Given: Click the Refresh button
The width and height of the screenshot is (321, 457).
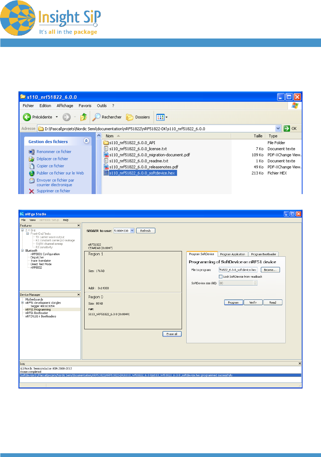Looking at the screenshot, I should pos(146,231).
